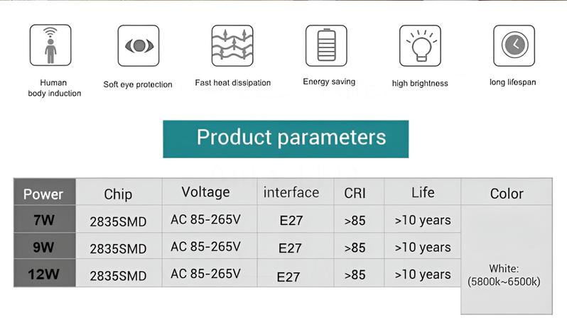This screenshot has width=567, height=332.
Task: Click the high brightness light bulb icon
Action: pos(420,45)
